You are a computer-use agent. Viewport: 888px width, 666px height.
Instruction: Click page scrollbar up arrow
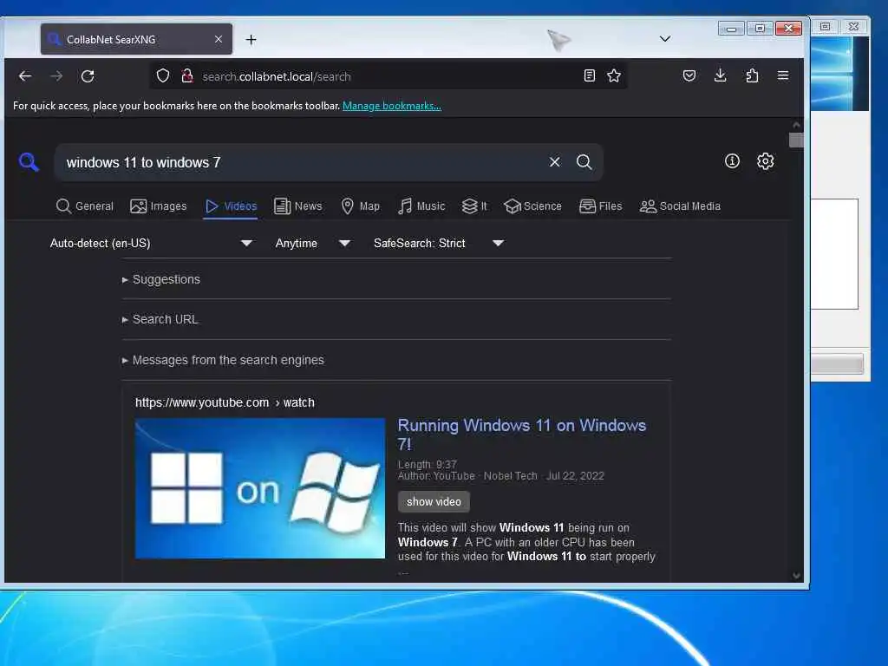pyautogui.click(x=796, y=125)
